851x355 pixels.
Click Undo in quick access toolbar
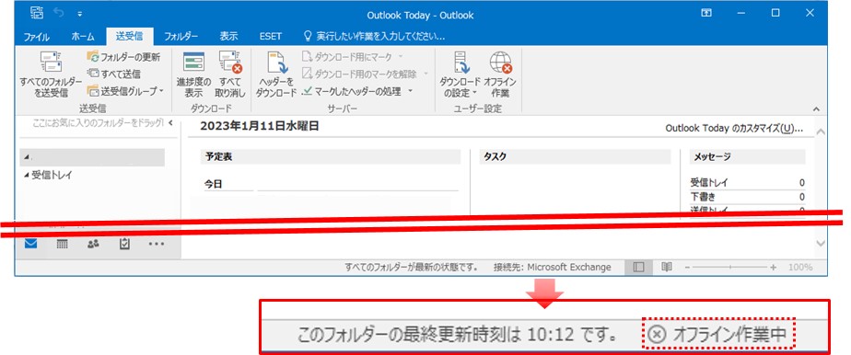[59, 13]
